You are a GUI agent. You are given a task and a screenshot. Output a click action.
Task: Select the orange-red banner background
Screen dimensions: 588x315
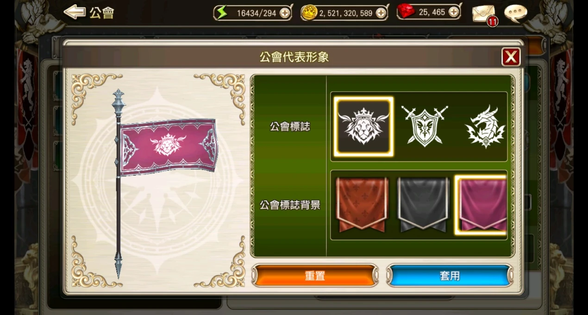[x=362, y=204]
